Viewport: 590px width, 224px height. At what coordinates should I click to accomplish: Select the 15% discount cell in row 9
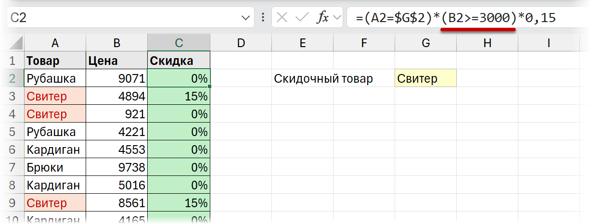click(179, 203)
